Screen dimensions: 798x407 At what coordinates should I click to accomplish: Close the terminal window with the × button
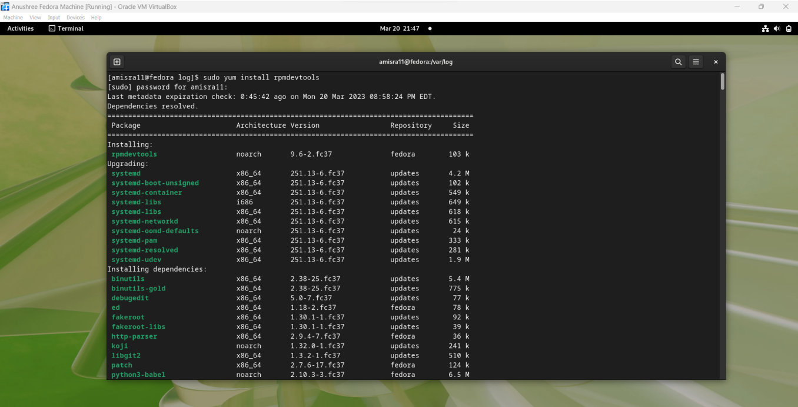tap(716, 61)
